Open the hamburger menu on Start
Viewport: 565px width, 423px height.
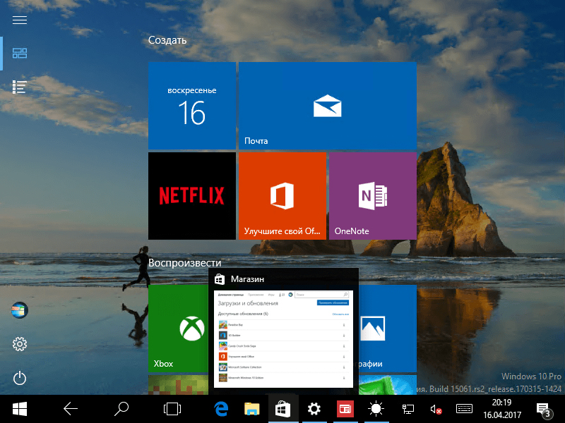pyautogui.click(x=20, y=20)
